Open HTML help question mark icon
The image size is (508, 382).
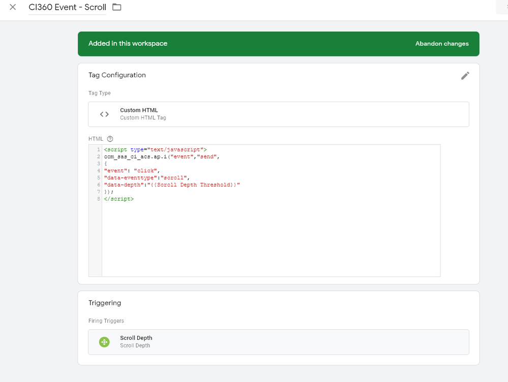[x=110, y=139]
